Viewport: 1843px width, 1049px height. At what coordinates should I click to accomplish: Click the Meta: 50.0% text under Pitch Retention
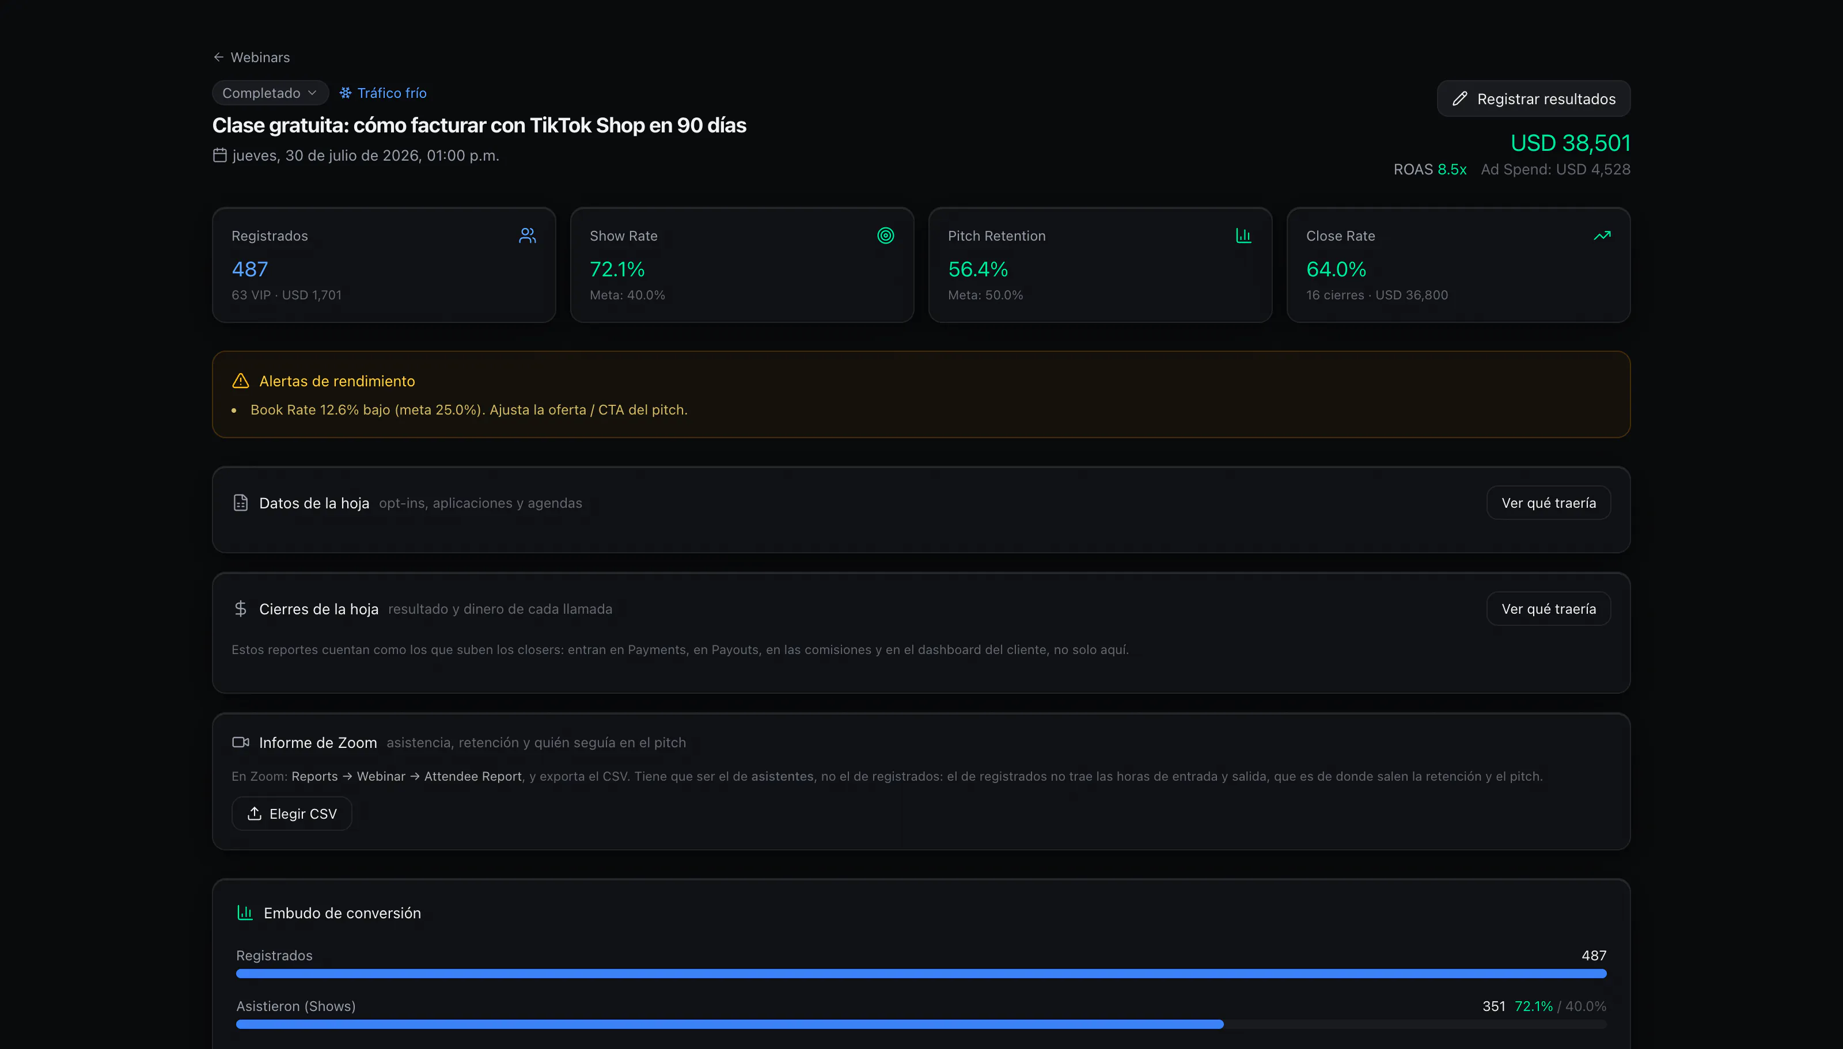[985, 295]
